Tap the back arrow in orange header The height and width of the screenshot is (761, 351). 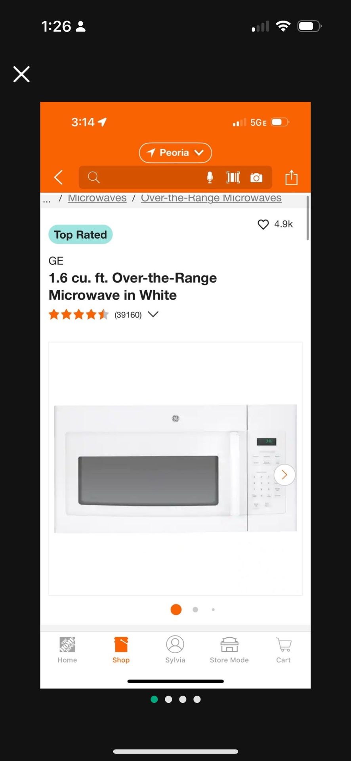[58, 177]
